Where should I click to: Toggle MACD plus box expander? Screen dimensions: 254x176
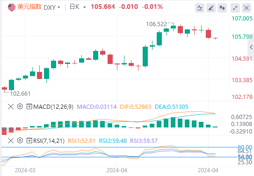pos(29,106)
